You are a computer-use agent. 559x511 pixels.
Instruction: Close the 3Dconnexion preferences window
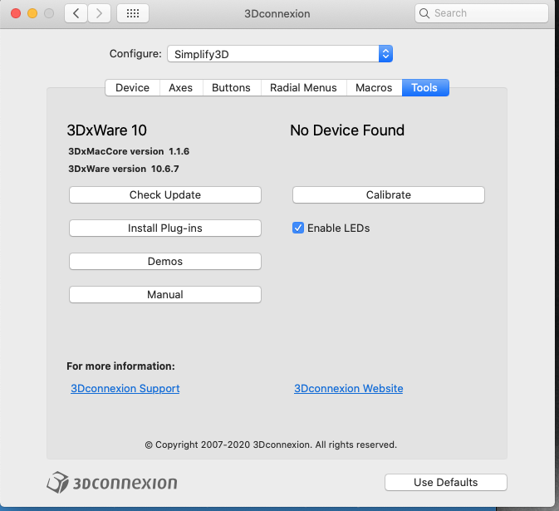[x=16, y=13]
